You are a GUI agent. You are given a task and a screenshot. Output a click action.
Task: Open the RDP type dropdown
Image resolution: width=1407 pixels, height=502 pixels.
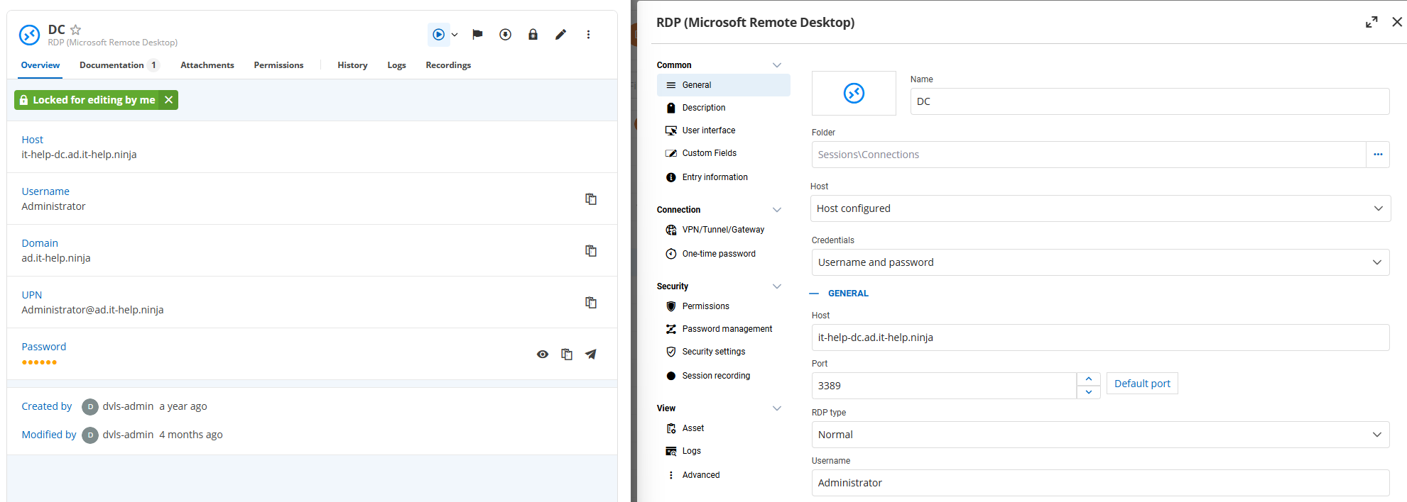point(1099,435)
